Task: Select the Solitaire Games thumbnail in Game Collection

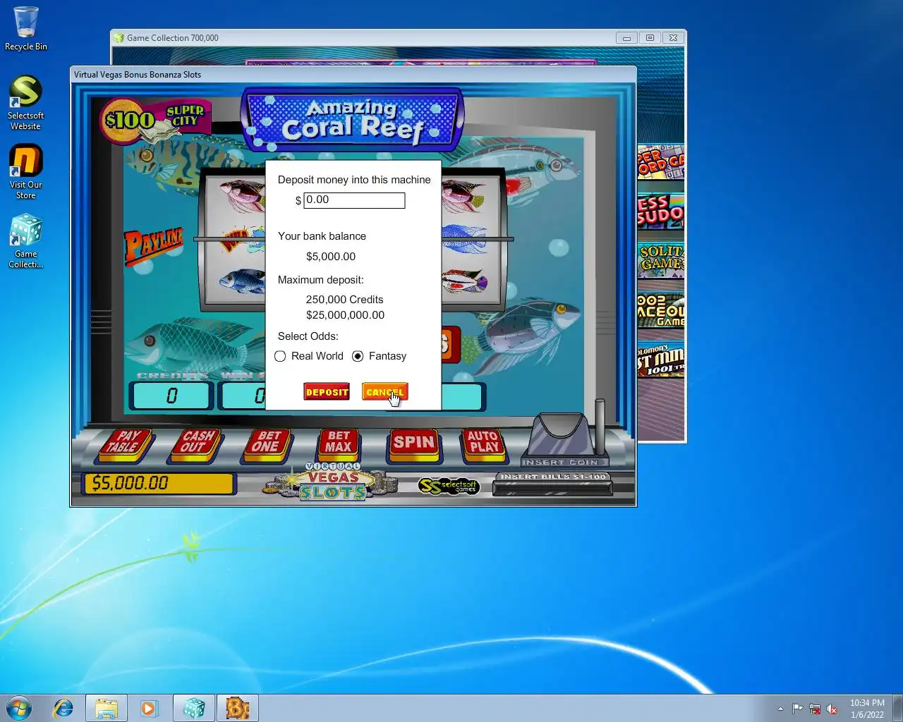Action: click(x=660, y=260)
